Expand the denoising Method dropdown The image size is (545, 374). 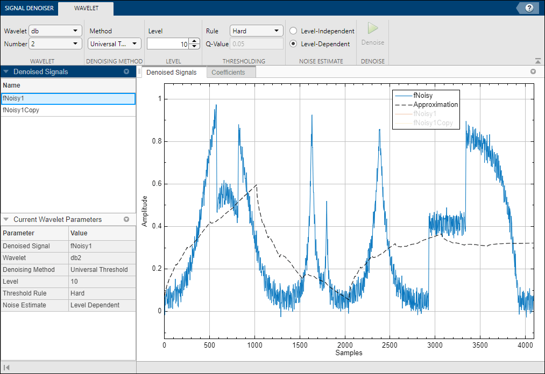(x=114, y=44)
